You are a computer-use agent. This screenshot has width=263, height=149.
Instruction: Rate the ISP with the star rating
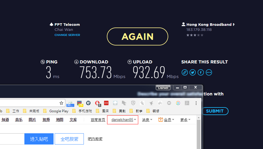[195, 35]
